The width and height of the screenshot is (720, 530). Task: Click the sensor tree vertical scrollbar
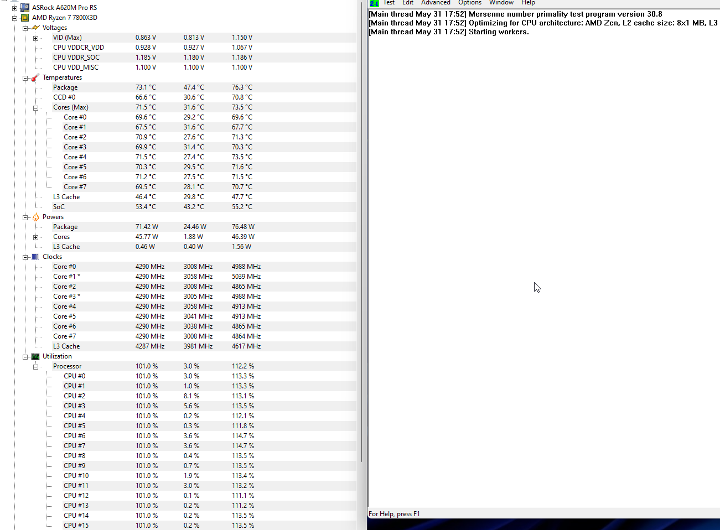(x=361, y=232)
